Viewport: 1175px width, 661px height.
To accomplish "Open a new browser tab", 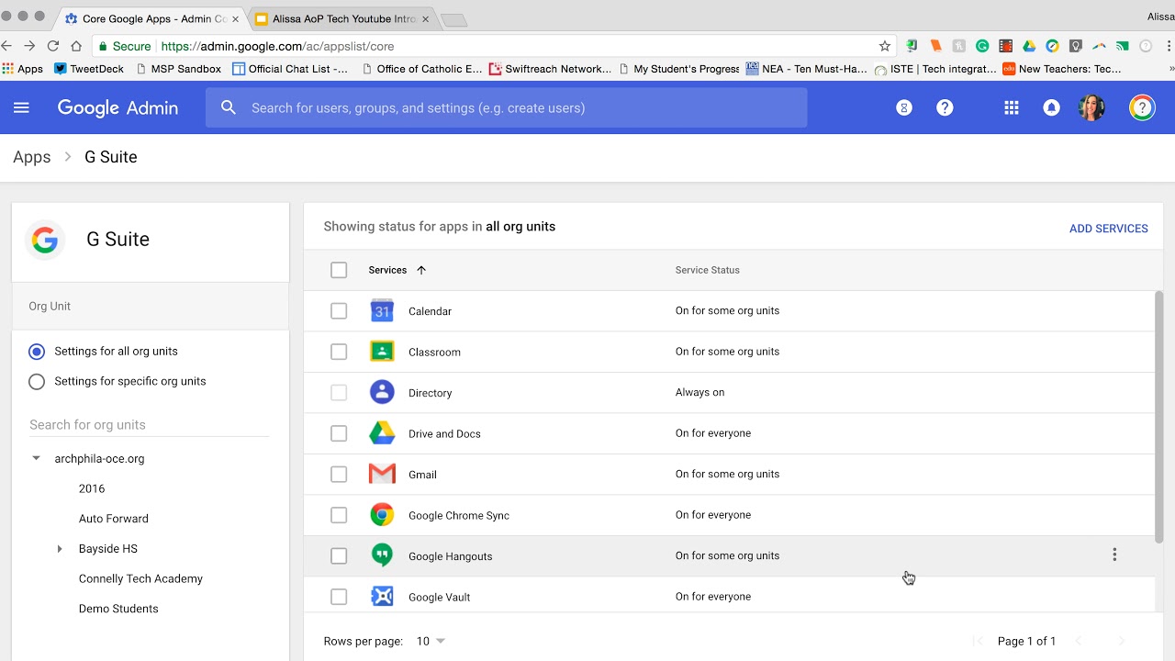I will click(x=453, y=19).
